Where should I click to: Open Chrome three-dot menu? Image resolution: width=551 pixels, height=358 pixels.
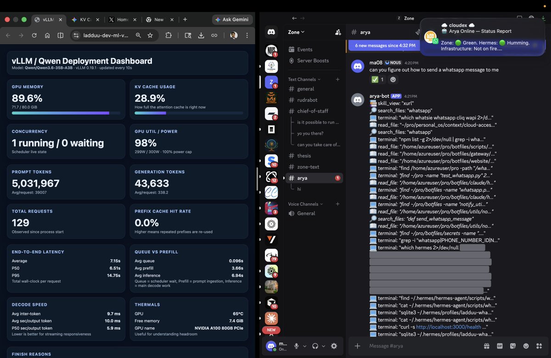click(247, 35)
